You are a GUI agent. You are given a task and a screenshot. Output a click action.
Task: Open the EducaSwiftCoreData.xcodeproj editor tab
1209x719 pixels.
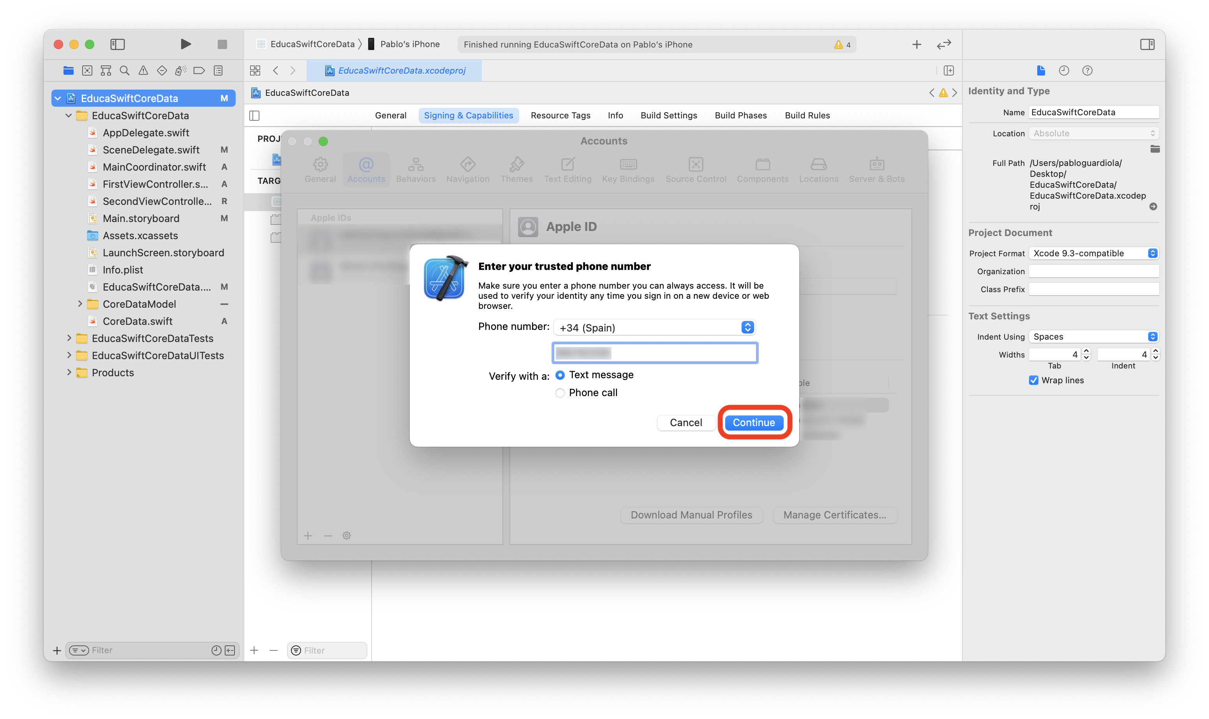pyautogui.click(x=395, y=71)
